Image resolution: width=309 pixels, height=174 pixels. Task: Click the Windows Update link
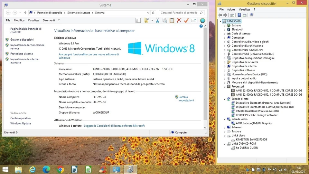(x=21, y=123)
